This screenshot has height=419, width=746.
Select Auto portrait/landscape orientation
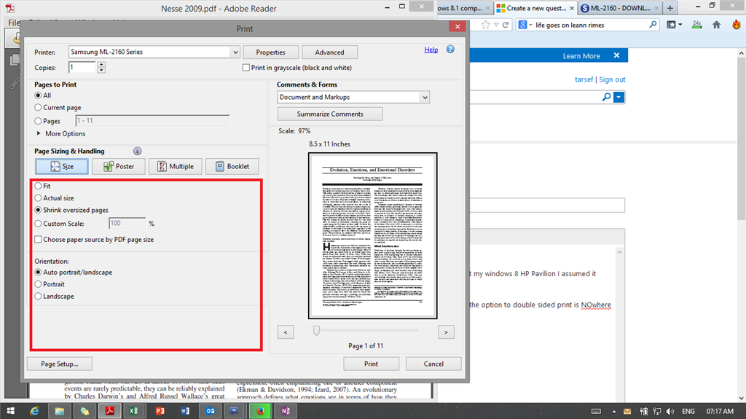(x=38, y=273)
